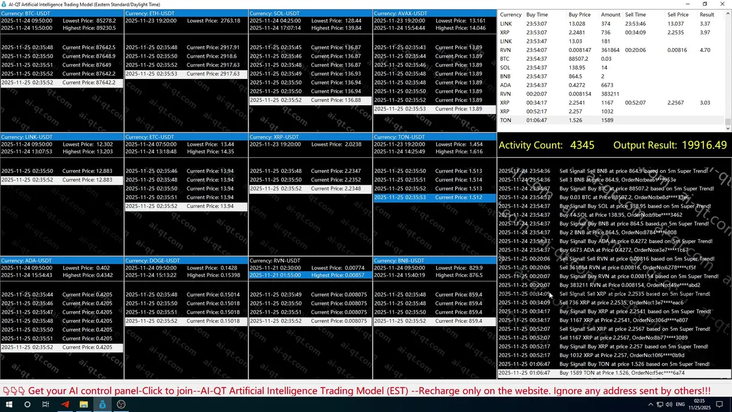Select the BTC trade row with Buy Price 88507.2

[611, 59]
